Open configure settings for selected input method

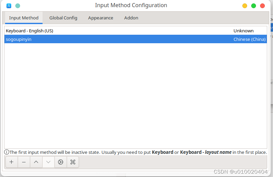tap(61, 162)
